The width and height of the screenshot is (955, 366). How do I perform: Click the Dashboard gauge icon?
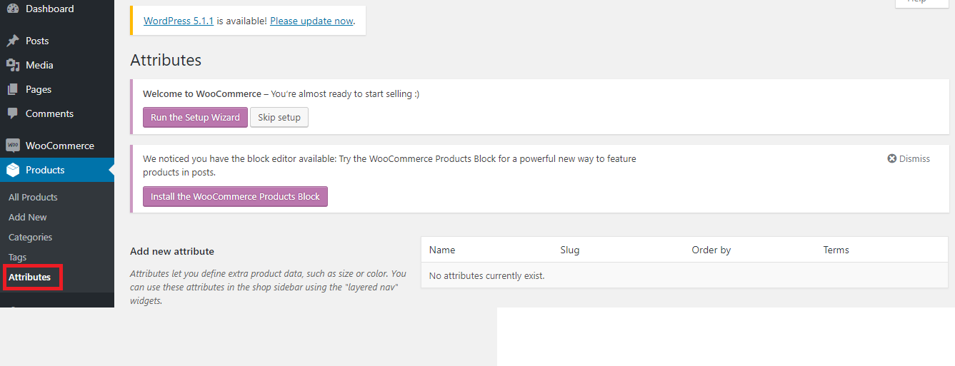tap(13, 9)
